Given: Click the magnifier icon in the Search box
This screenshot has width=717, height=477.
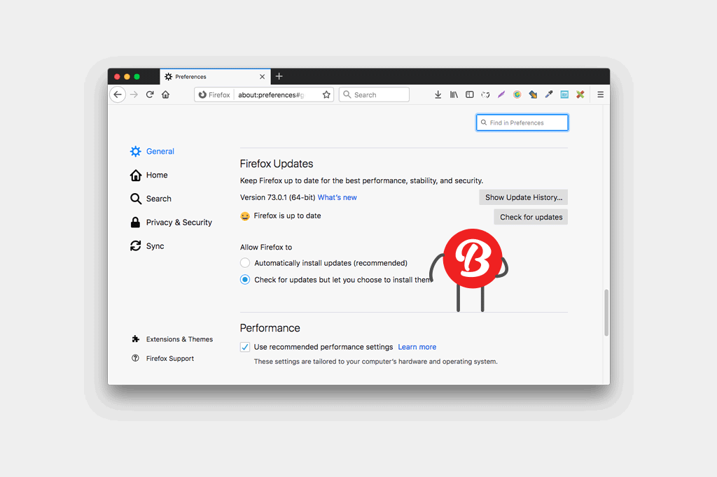Looking at the screenshot, I should [347, 94].
